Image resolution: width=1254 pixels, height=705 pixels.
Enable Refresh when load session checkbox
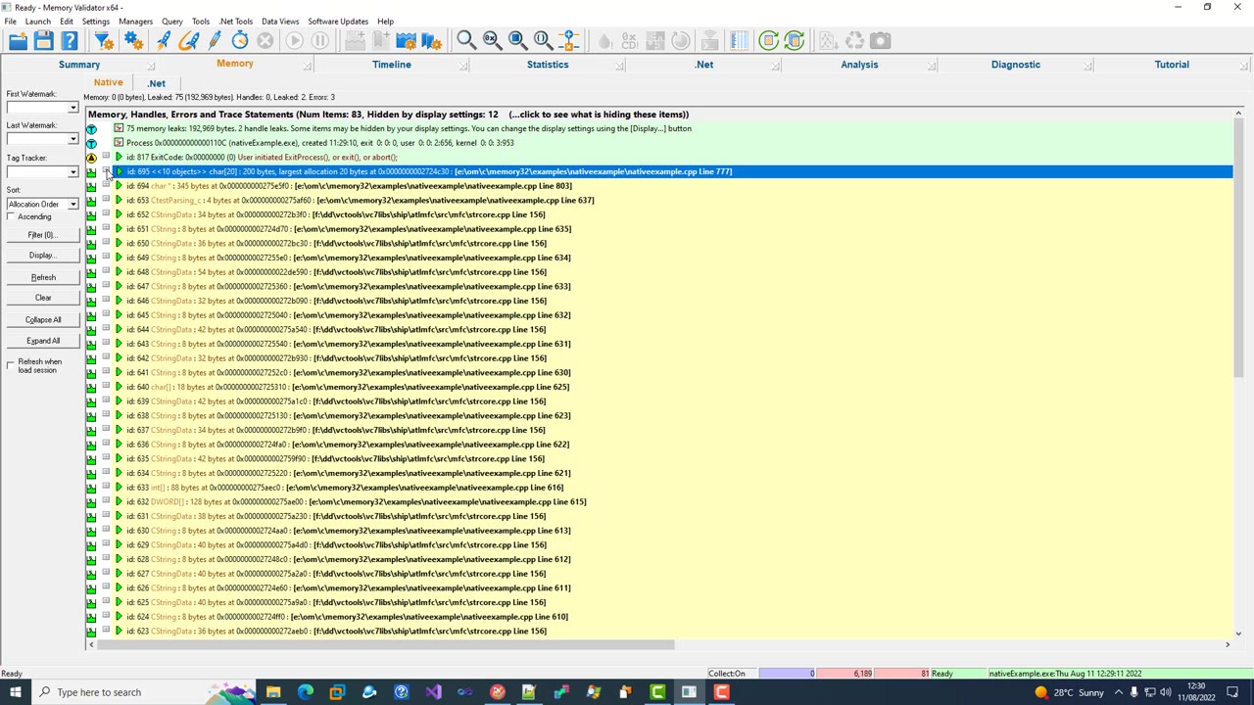pos(11,365)
